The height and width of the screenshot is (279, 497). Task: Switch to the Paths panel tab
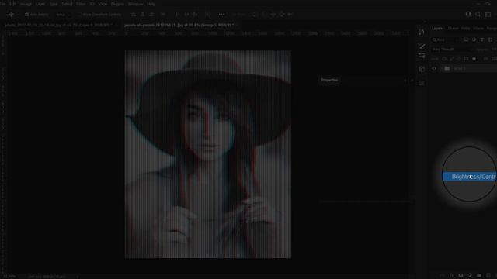pos(465,29)
